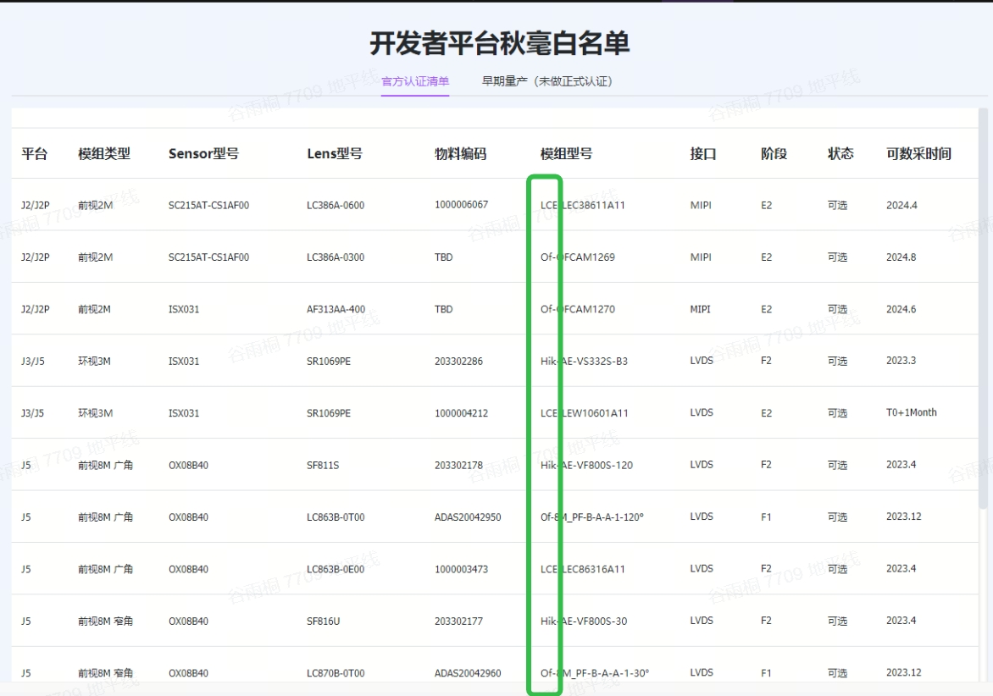Click the 状态 column header
This screenshot has height=696, width=993.
tap(840, 153)
